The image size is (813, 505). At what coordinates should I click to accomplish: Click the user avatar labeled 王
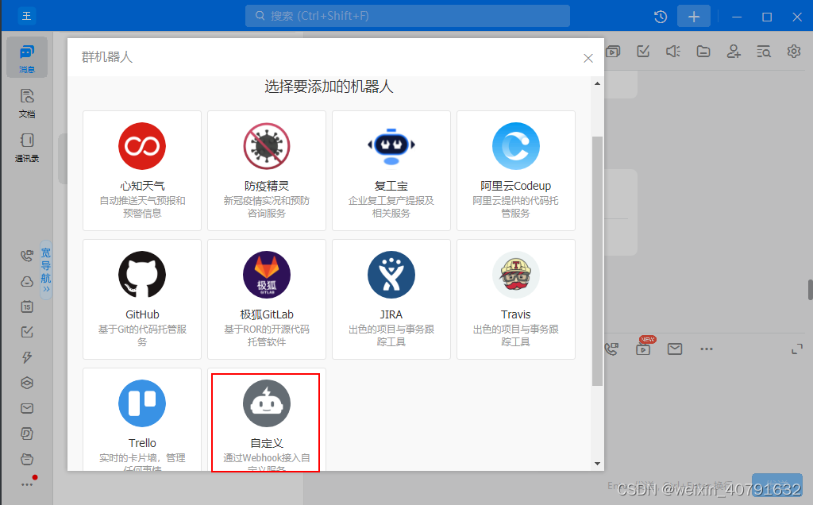point(26,16)
